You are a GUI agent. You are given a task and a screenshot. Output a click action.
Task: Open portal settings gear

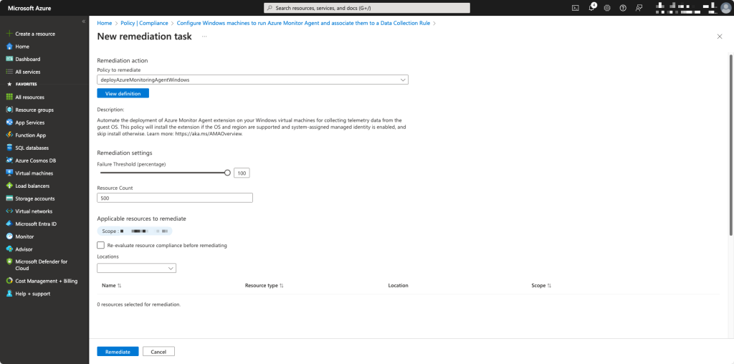coord(607,8)
